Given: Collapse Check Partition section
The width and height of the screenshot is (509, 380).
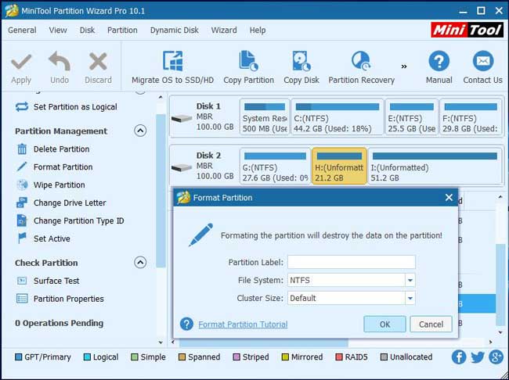Looking at the screenshot, I should pyautogui.click(x=140, y=262).
